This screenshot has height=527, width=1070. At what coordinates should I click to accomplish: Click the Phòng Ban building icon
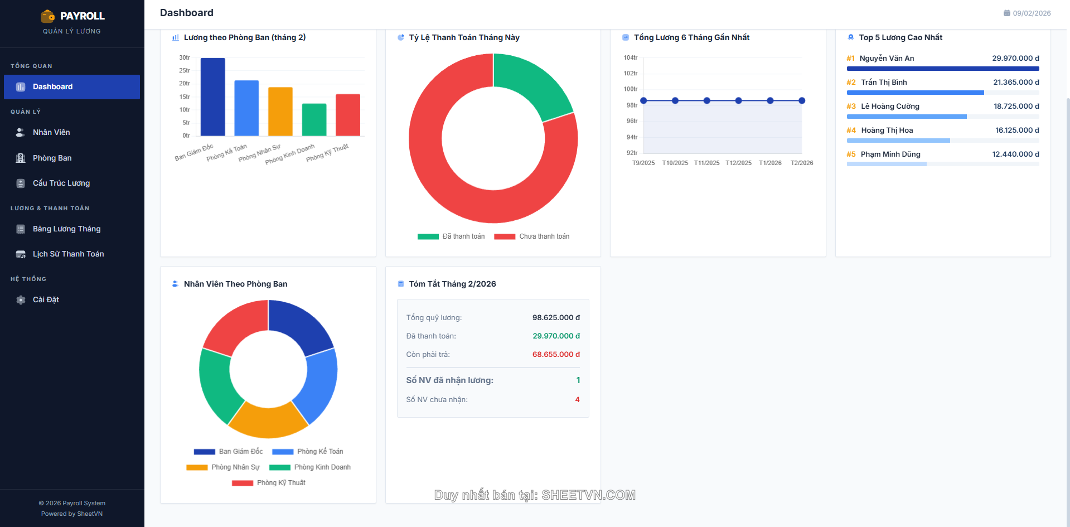[21, 158]
